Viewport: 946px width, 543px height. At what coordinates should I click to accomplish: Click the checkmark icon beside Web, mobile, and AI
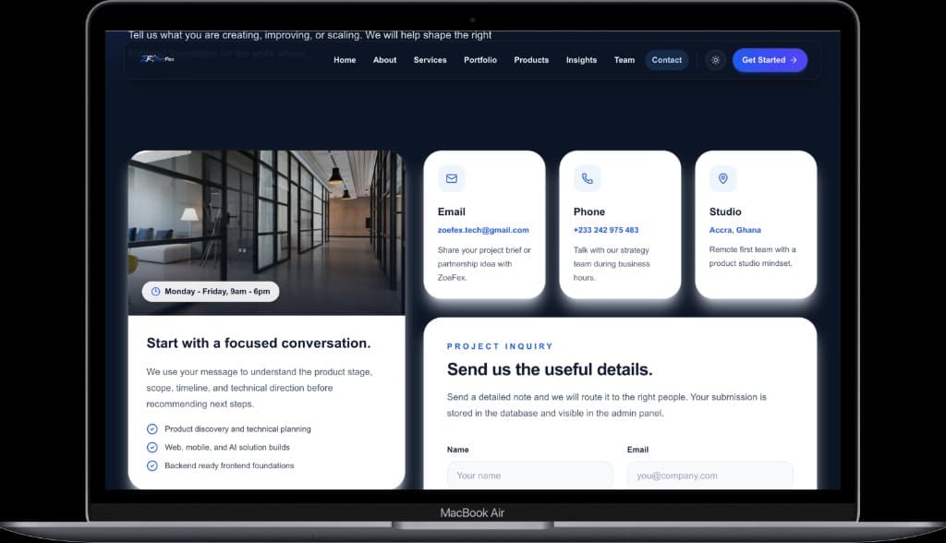pyautogui.click(x=152, y=447)
